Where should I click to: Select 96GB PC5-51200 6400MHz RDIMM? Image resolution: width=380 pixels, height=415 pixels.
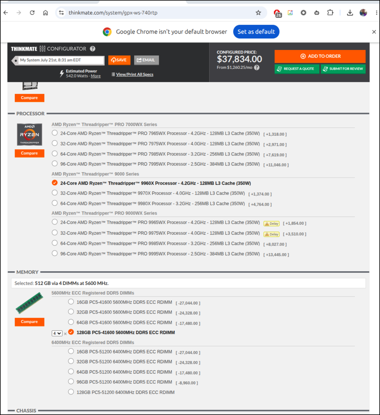point(71,382)
